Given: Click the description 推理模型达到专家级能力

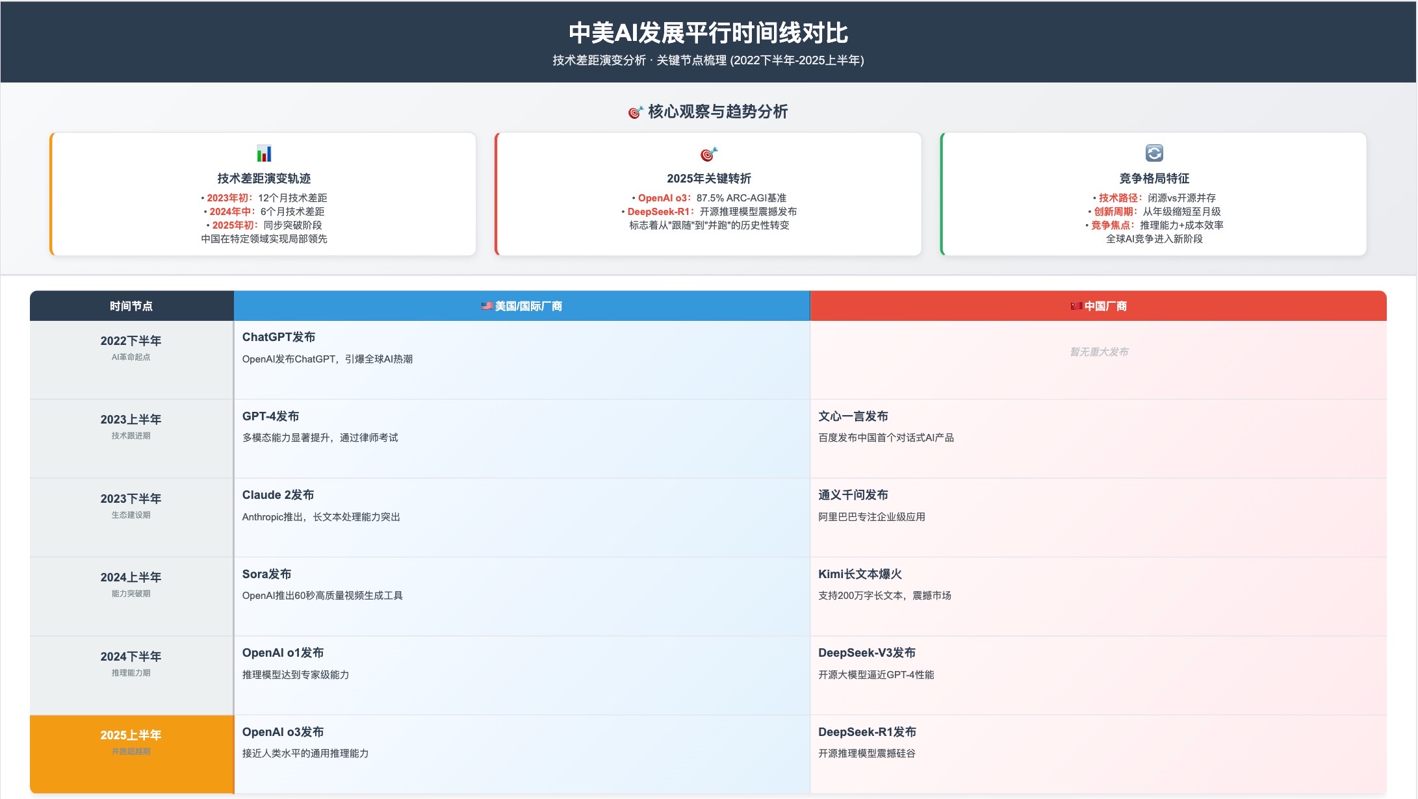Looking at the screenshot, I should 296,675.
